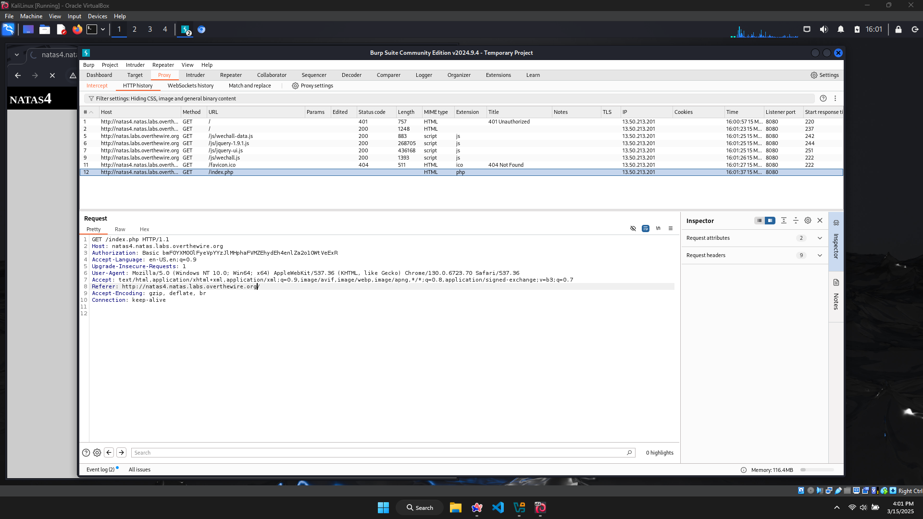The width and height of the screenshot is (923, 519).
Task: Close the Inspector panel
Action: point(820,221)
